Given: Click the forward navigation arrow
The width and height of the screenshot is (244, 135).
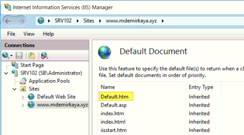Looking at the screenshot, I should click(x=21, y=21).
